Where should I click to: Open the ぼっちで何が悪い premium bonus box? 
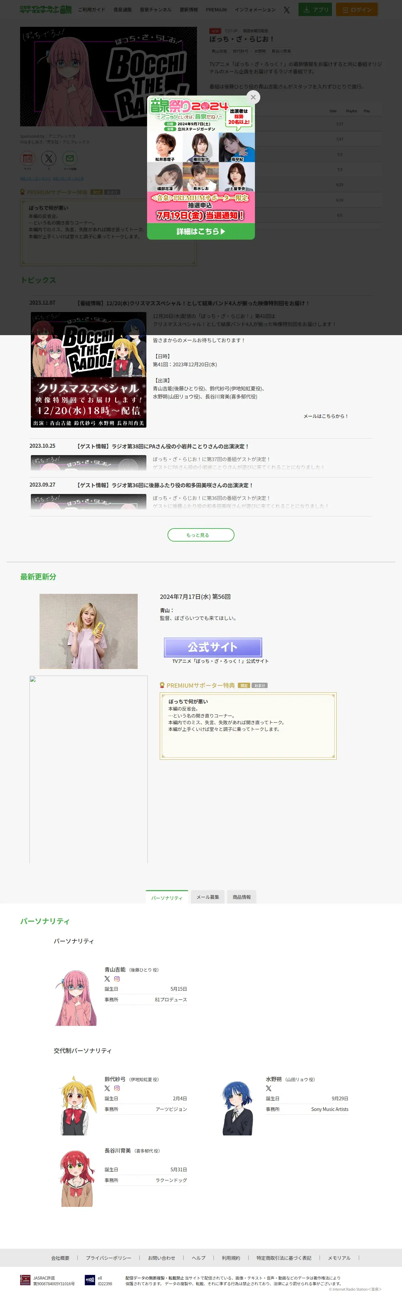[248, 726]
